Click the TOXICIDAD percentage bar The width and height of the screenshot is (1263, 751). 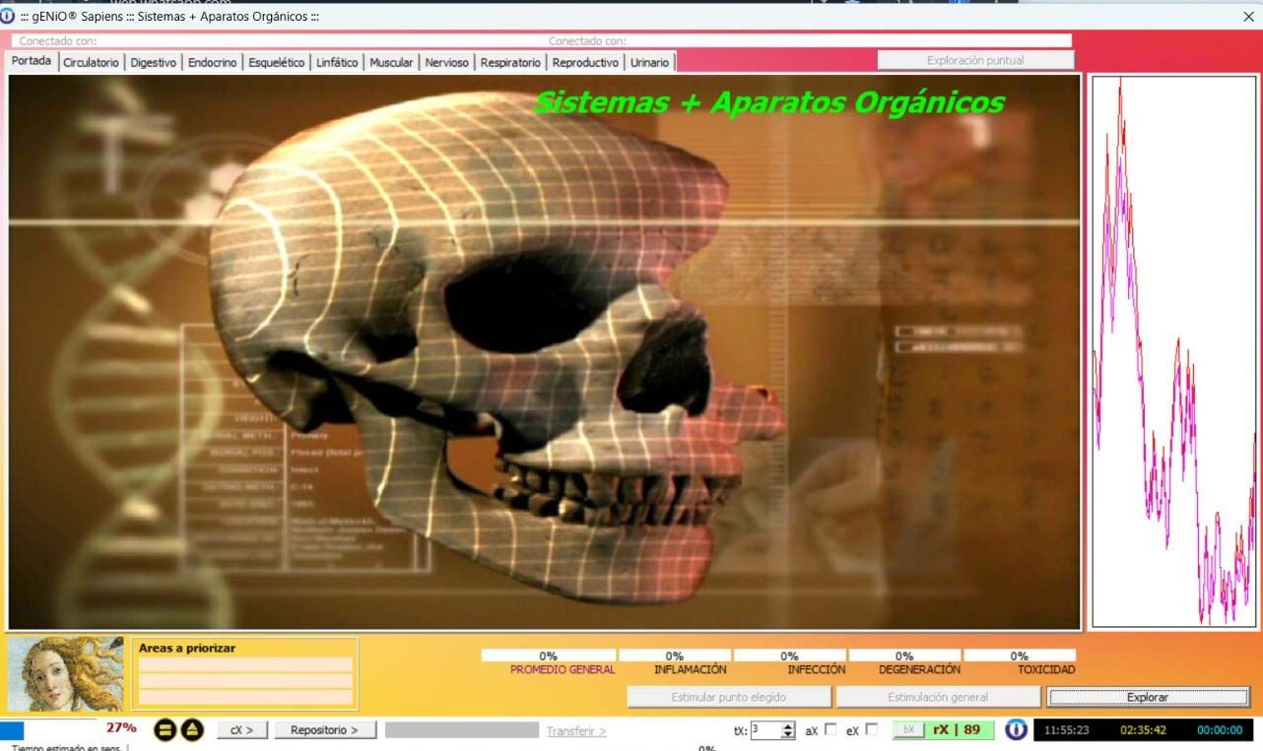[1020, 656]
